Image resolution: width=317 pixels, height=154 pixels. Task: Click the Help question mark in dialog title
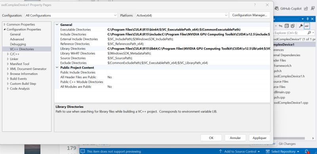pos(255,5)
